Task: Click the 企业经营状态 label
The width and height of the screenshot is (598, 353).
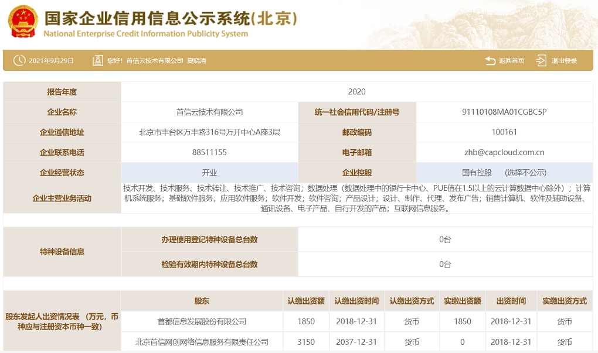Action: point(62,173)
